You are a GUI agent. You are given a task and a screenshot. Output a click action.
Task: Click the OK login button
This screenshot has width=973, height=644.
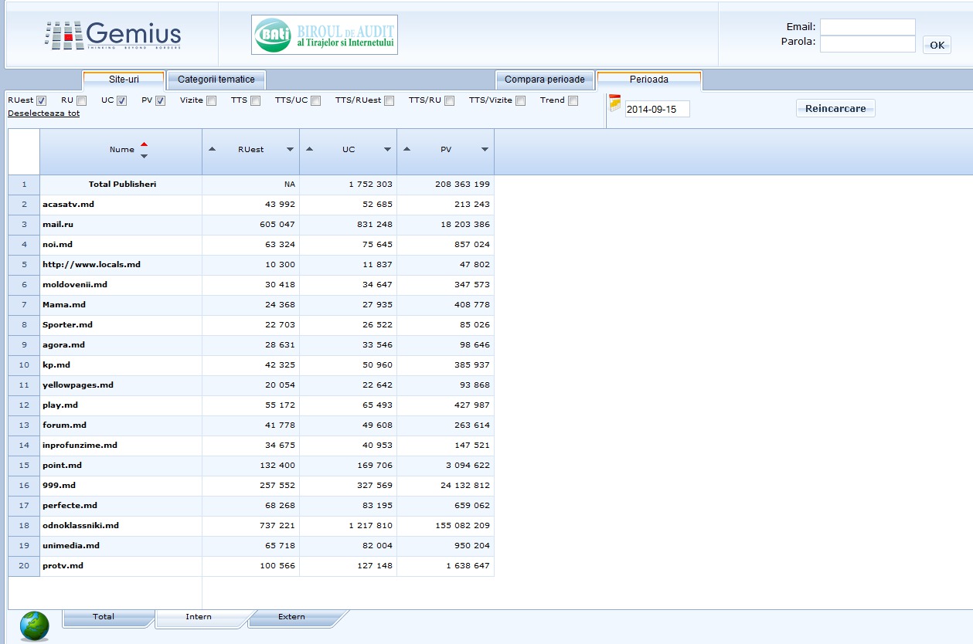pos(937,45)
